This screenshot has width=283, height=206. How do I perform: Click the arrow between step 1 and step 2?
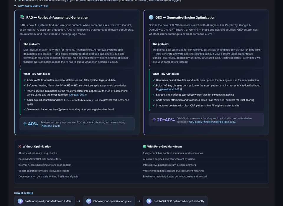click(79, 201)
